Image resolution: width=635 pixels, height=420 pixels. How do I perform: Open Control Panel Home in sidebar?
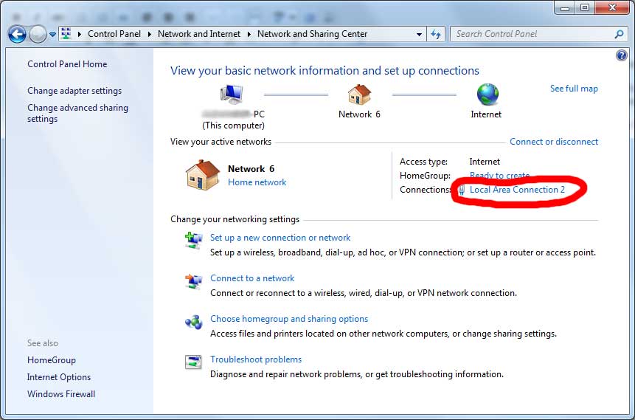[x=67, y=64]
